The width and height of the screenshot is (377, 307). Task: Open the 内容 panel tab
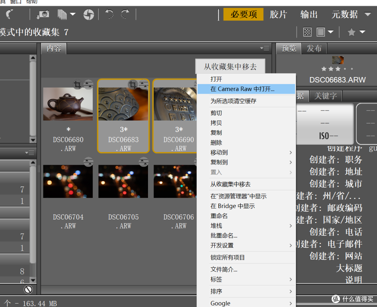(x=54, y=48)
